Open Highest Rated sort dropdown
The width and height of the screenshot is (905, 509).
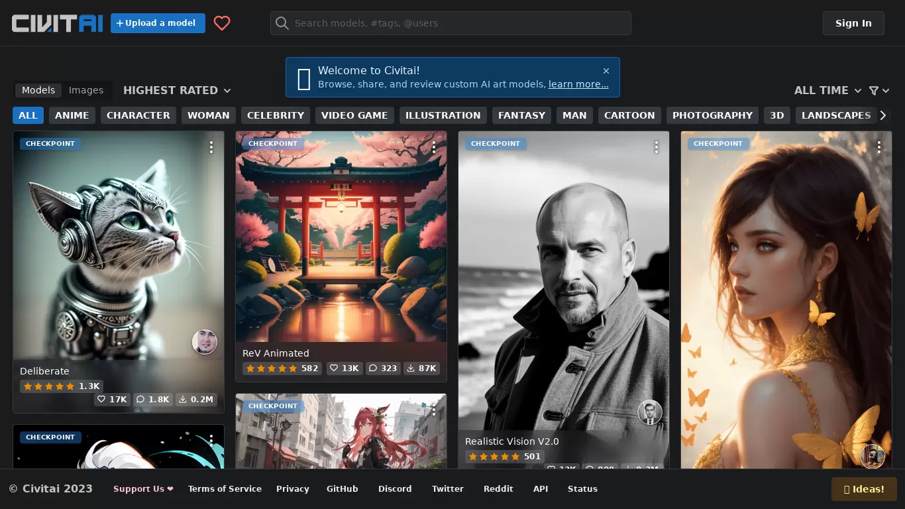(x=177, y=90)
